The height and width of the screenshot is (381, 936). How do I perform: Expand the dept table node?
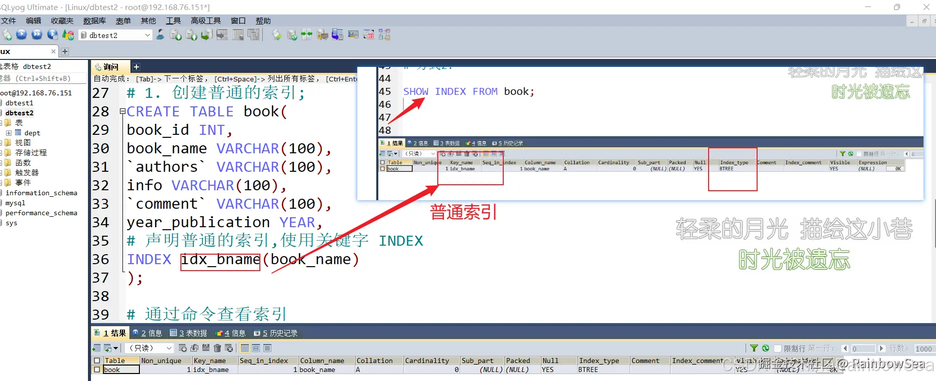click(x=8, y=133)
